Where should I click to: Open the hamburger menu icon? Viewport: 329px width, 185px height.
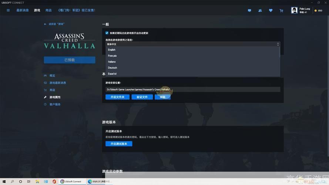(8, 10)
